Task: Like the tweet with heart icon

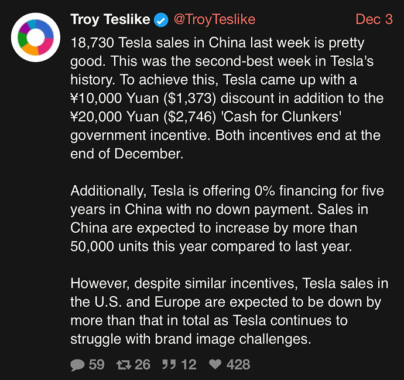Action: 215,364
